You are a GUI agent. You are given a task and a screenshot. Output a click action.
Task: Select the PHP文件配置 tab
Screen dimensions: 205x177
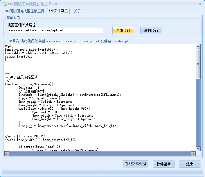pyautogui.click(x=58, y=11)
